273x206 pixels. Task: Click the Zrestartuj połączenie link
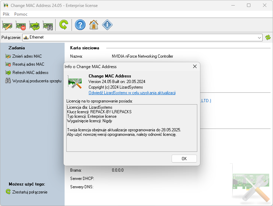pos(30,192)
